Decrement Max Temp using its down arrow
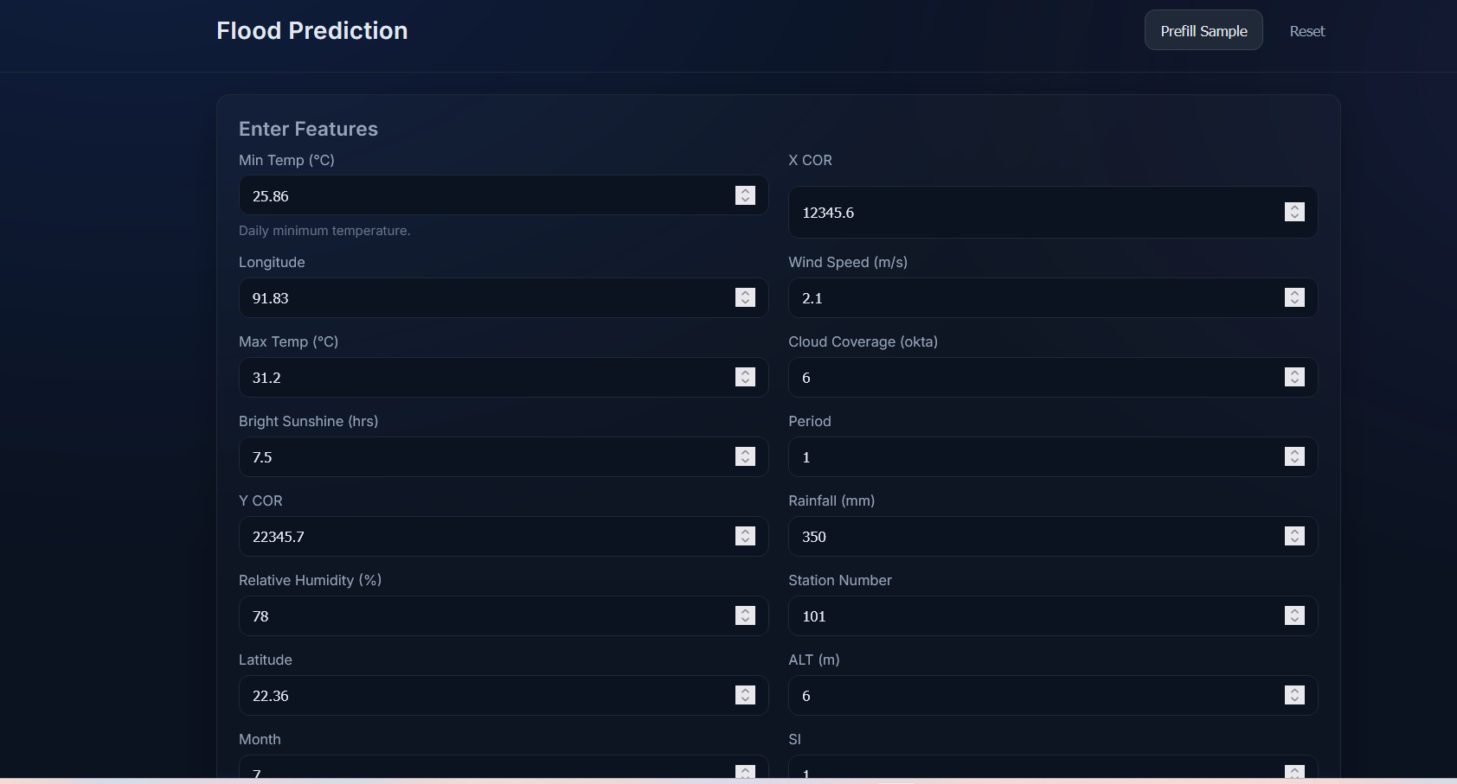Screen dimensions: 1457x784 pos(744,381)
